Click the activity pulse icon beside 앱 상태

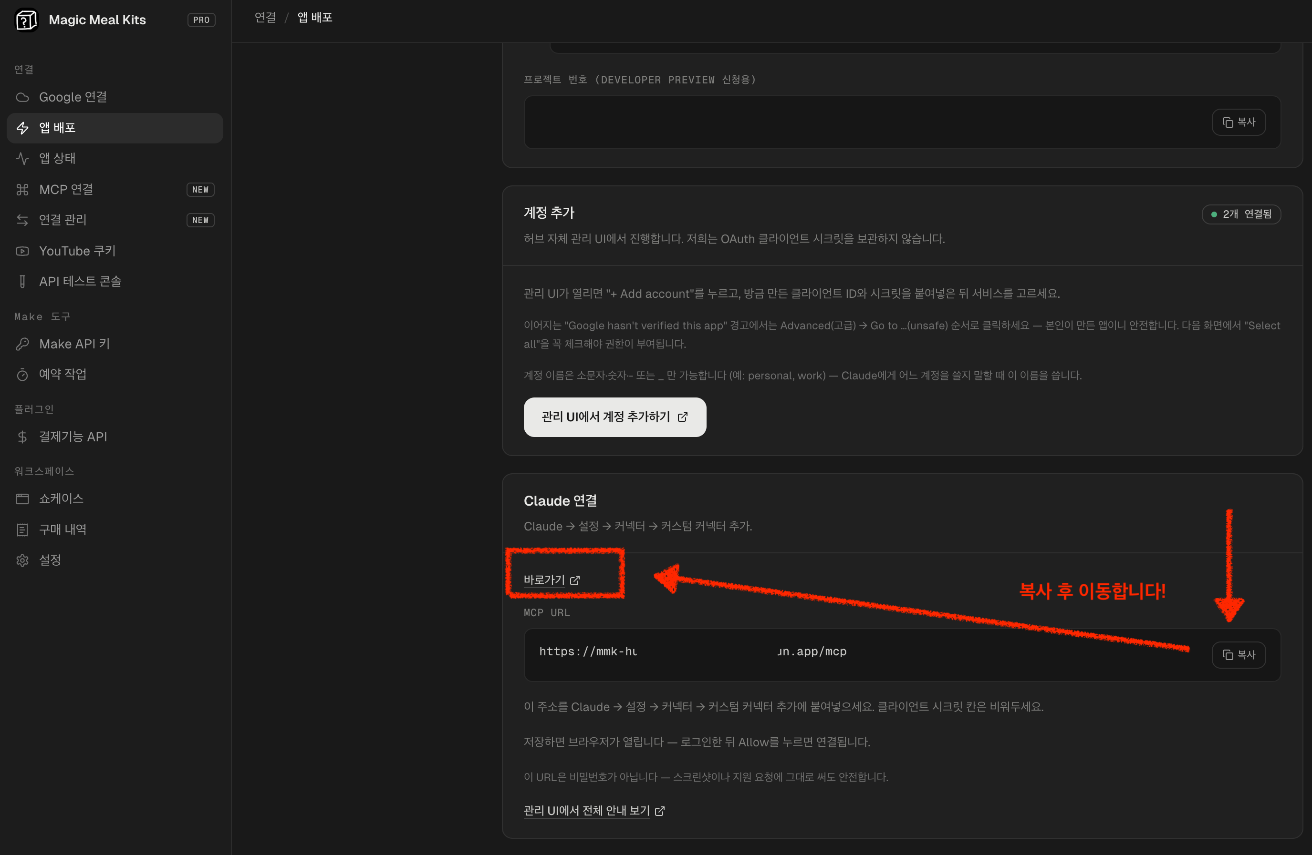pos(22,159)
